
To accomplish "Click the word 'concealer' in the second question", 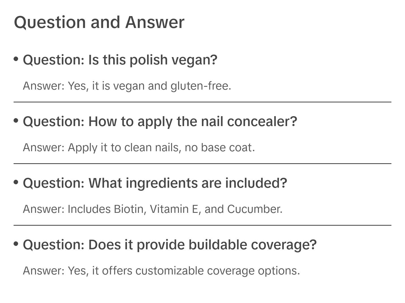I will tap(262, 122).
